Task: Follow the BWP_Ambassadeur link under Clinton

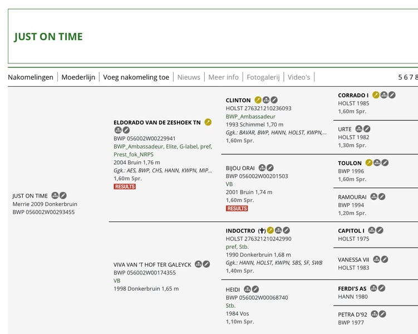Action: 250,117
